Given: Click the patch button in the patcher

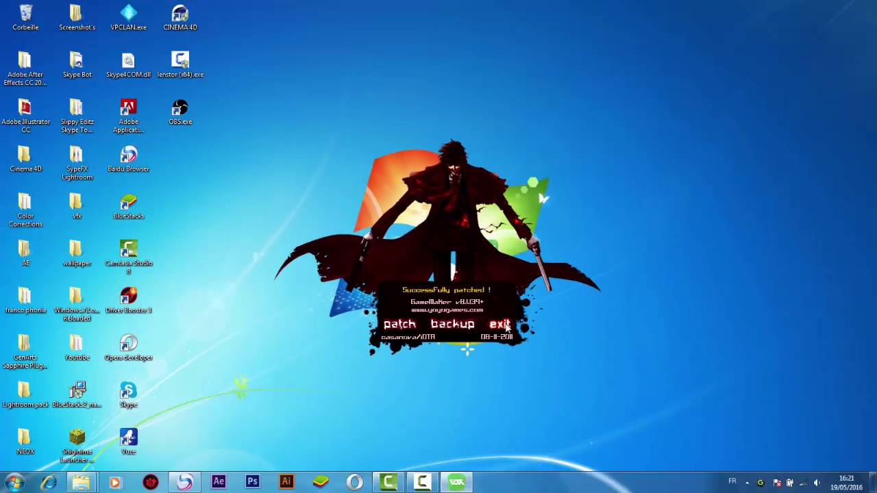Looking at the screenshot, I should click(x=399, y=324).
